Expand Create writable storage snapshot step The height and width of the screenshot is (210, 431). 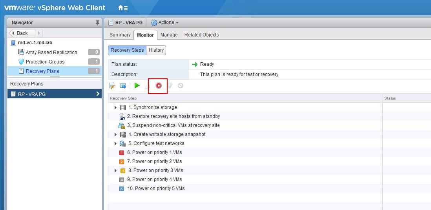click(x=115, y=134)
